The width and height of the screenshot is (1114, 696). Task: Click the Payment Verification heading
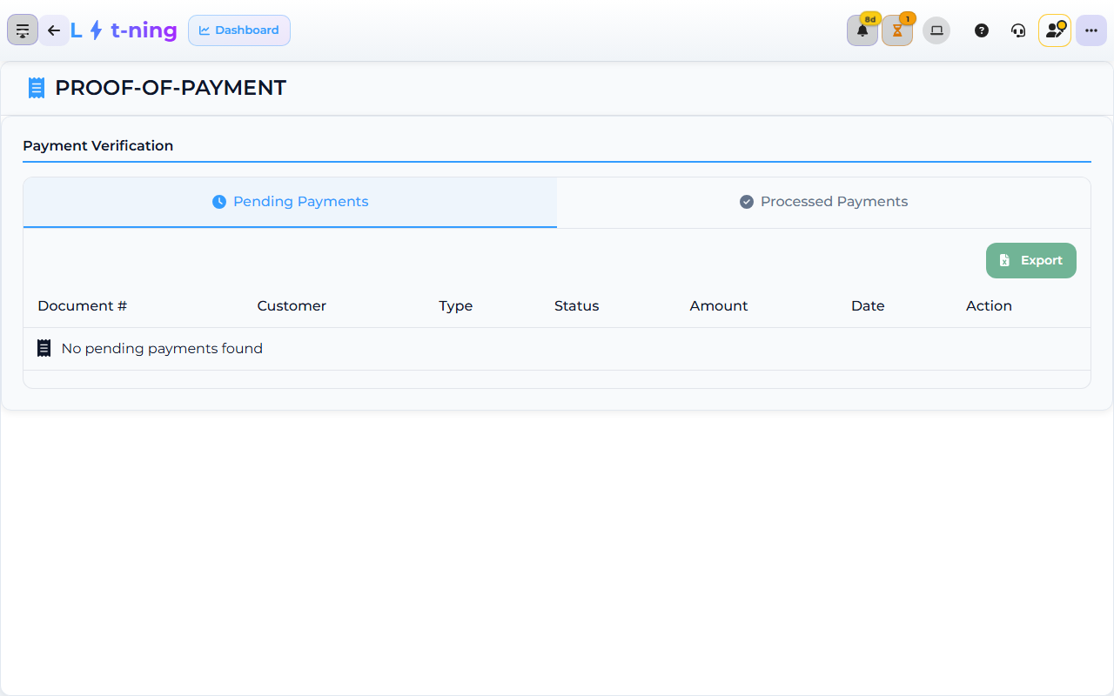98,146
